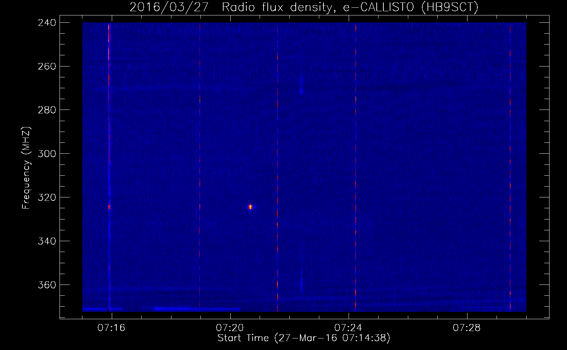Click the "Start Time (27-Mar-16 07:14:38)" label
The image size is (567, 350).
(x=304, y=338)
